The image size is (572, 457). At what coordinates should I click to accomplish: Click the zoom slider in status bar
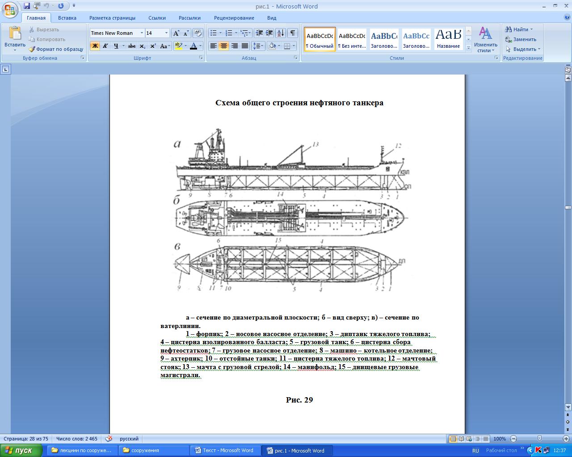pos(539,439)
